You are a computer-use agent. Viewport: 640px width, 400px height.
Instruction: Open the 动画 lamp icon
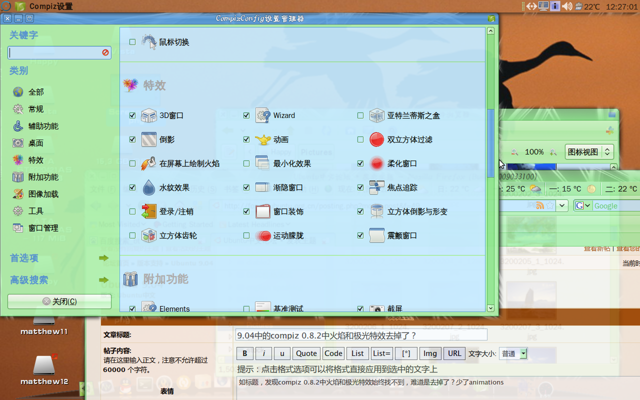click(263, 139)
